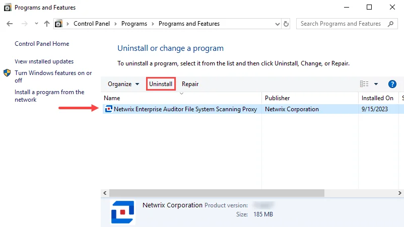
Task: Open Turn Windows features on or off
Action: [x=53, y=77]
